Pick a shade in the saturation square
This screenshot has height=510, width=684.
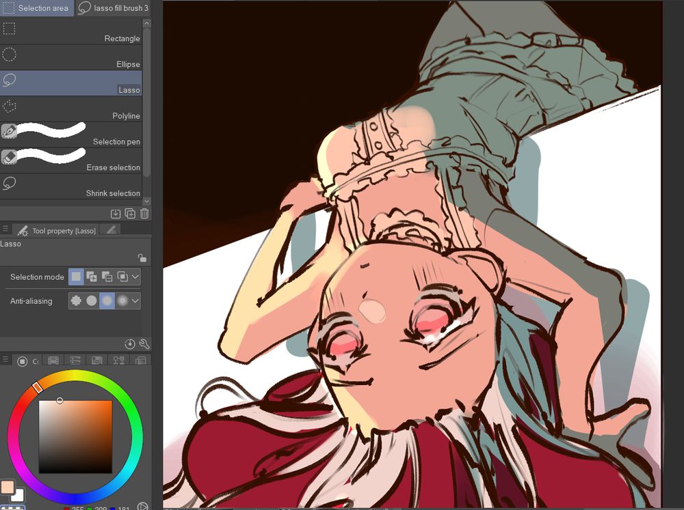pyautogui.click(x=75, y=436)
